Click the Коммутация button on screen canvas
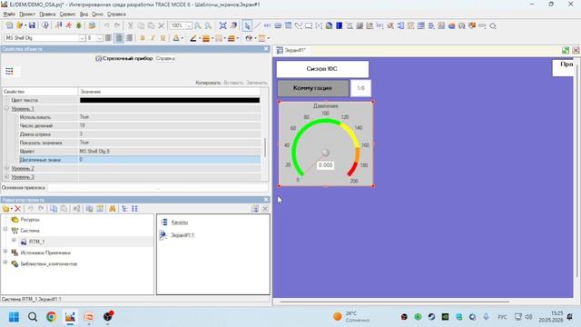Viewport: 581px width, 327px height. (x=312, y=88)
